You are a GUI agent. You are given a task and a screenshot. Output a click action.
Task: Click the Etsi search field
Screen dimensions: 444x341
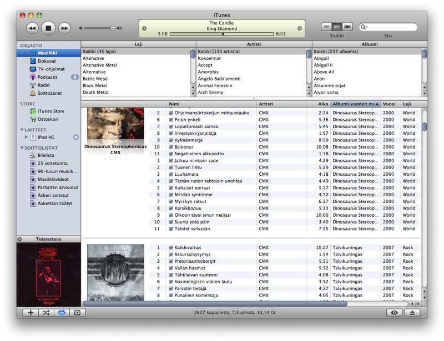click(x=388, y=27)
